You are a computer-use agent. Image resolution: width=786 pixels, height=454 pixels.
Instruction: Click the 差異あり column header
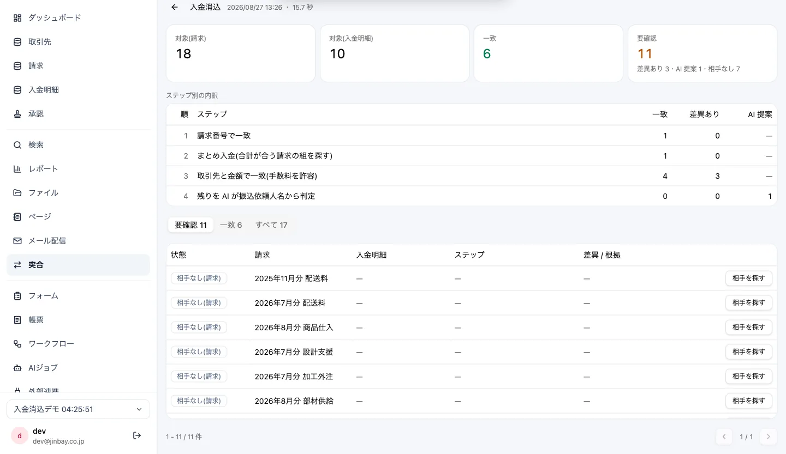pos(704,114)
